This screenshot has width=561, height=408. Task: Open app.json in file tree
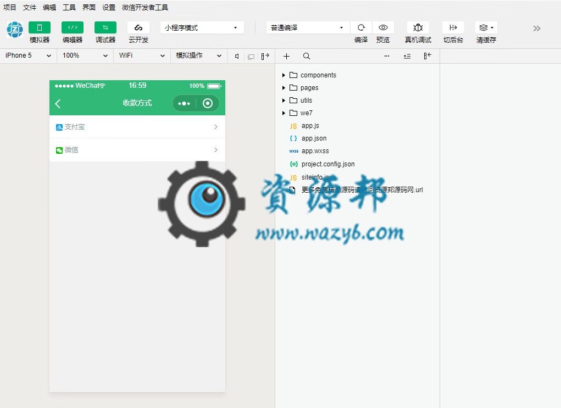[314, 138]
